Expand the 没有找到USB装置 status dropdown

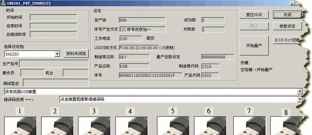300,91
